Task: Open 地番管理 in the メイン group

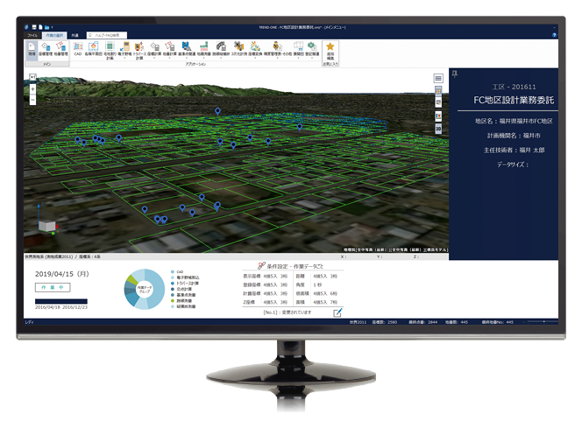Action: pyautogui.click(x=60, y=50)
